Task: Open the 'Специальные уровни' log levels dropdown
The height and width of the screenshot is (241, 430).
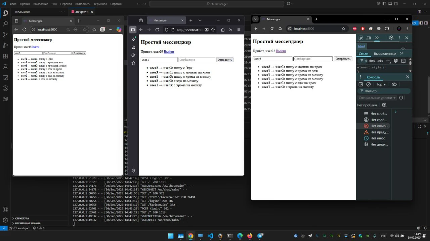Action: pos(377,98)
